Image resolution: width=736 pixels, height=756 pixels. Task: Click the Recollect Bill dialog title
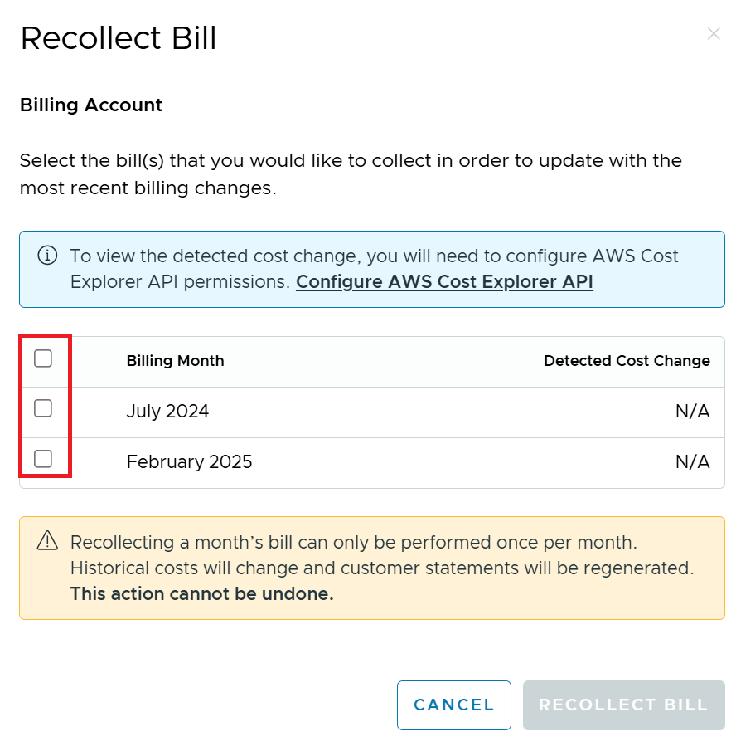point(119,39)
